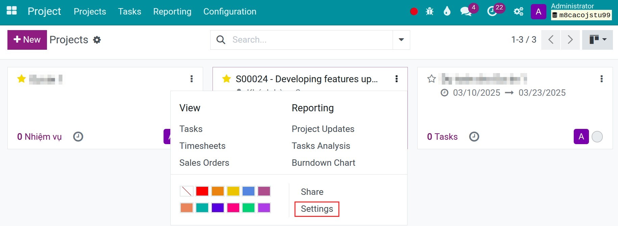
Task: Select the orange color swatch
Action: [x=218, y=191]
